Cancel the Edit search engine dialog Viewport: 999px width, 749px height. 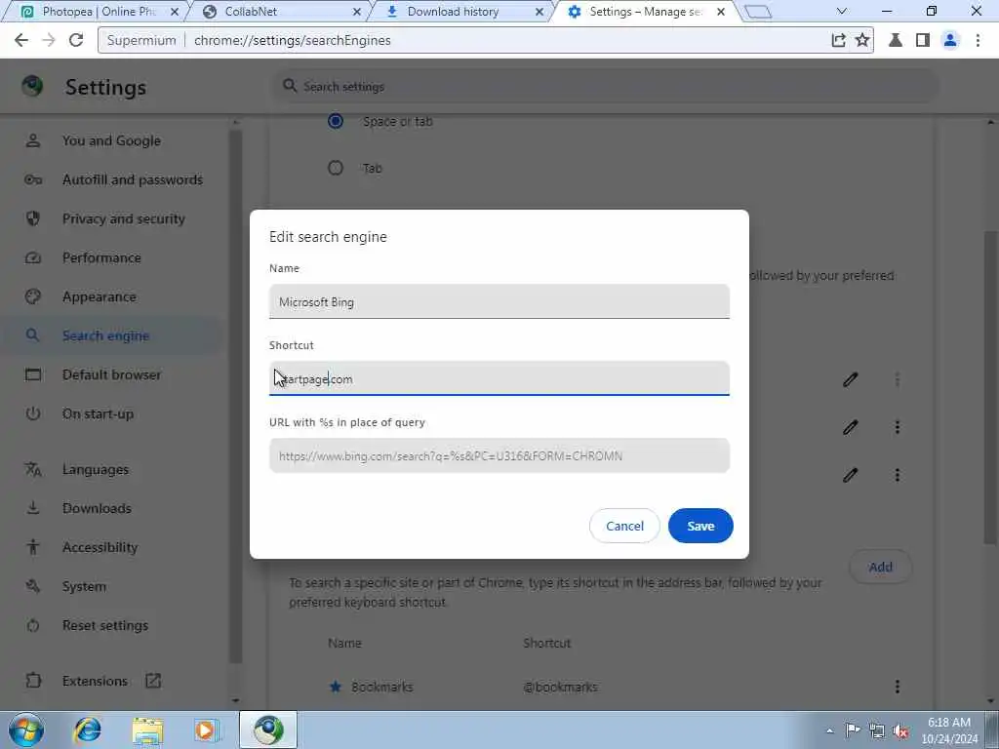coord(624,526)
